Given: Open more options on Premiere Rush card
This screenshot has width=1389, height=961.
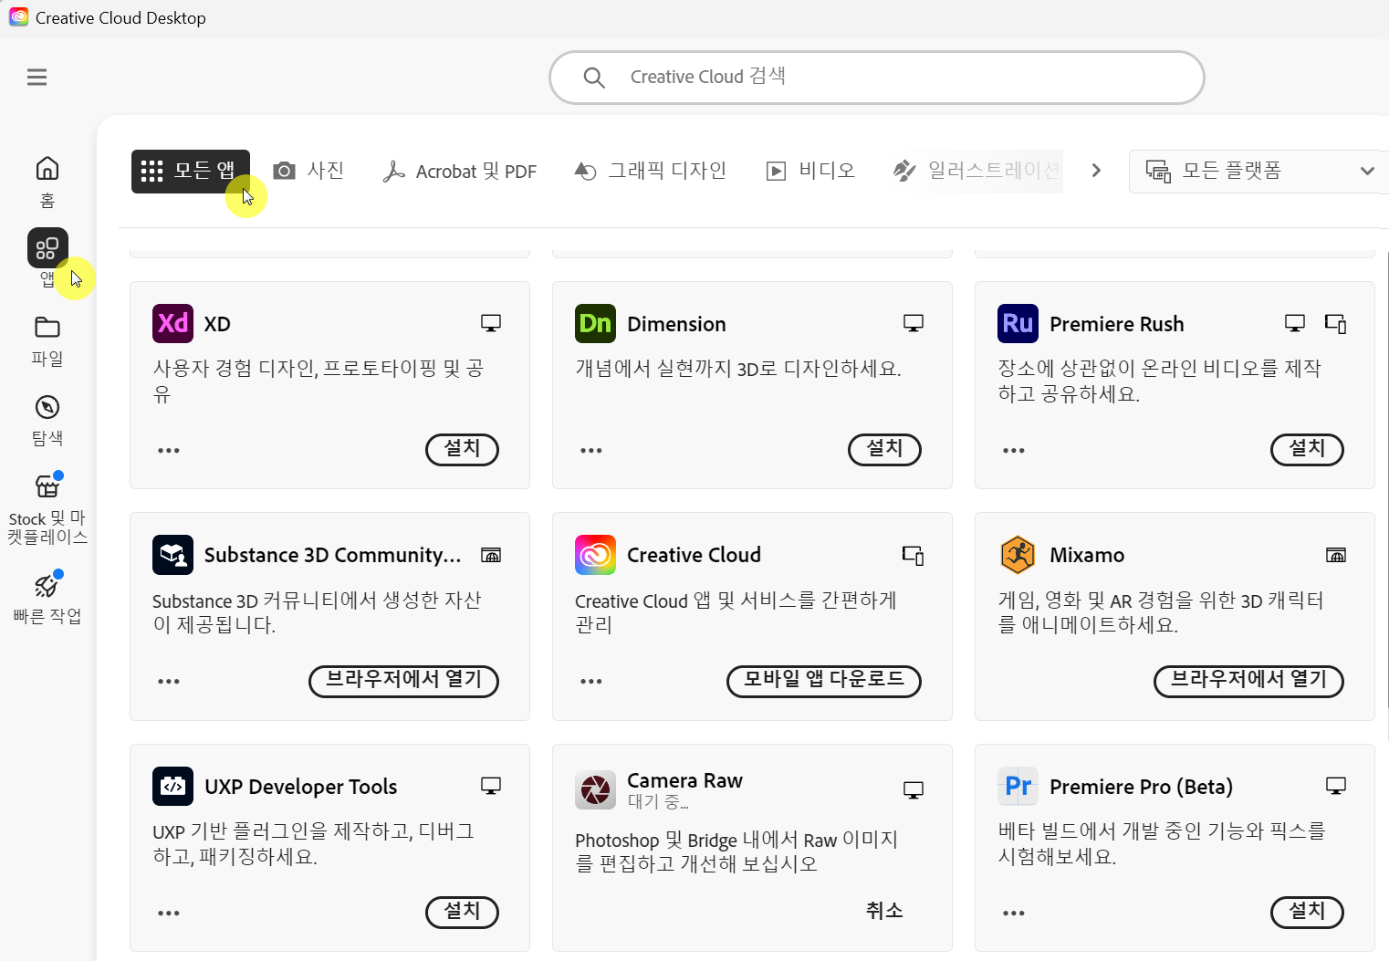Looking at the screenshot, I should [x=1014, y=450].
